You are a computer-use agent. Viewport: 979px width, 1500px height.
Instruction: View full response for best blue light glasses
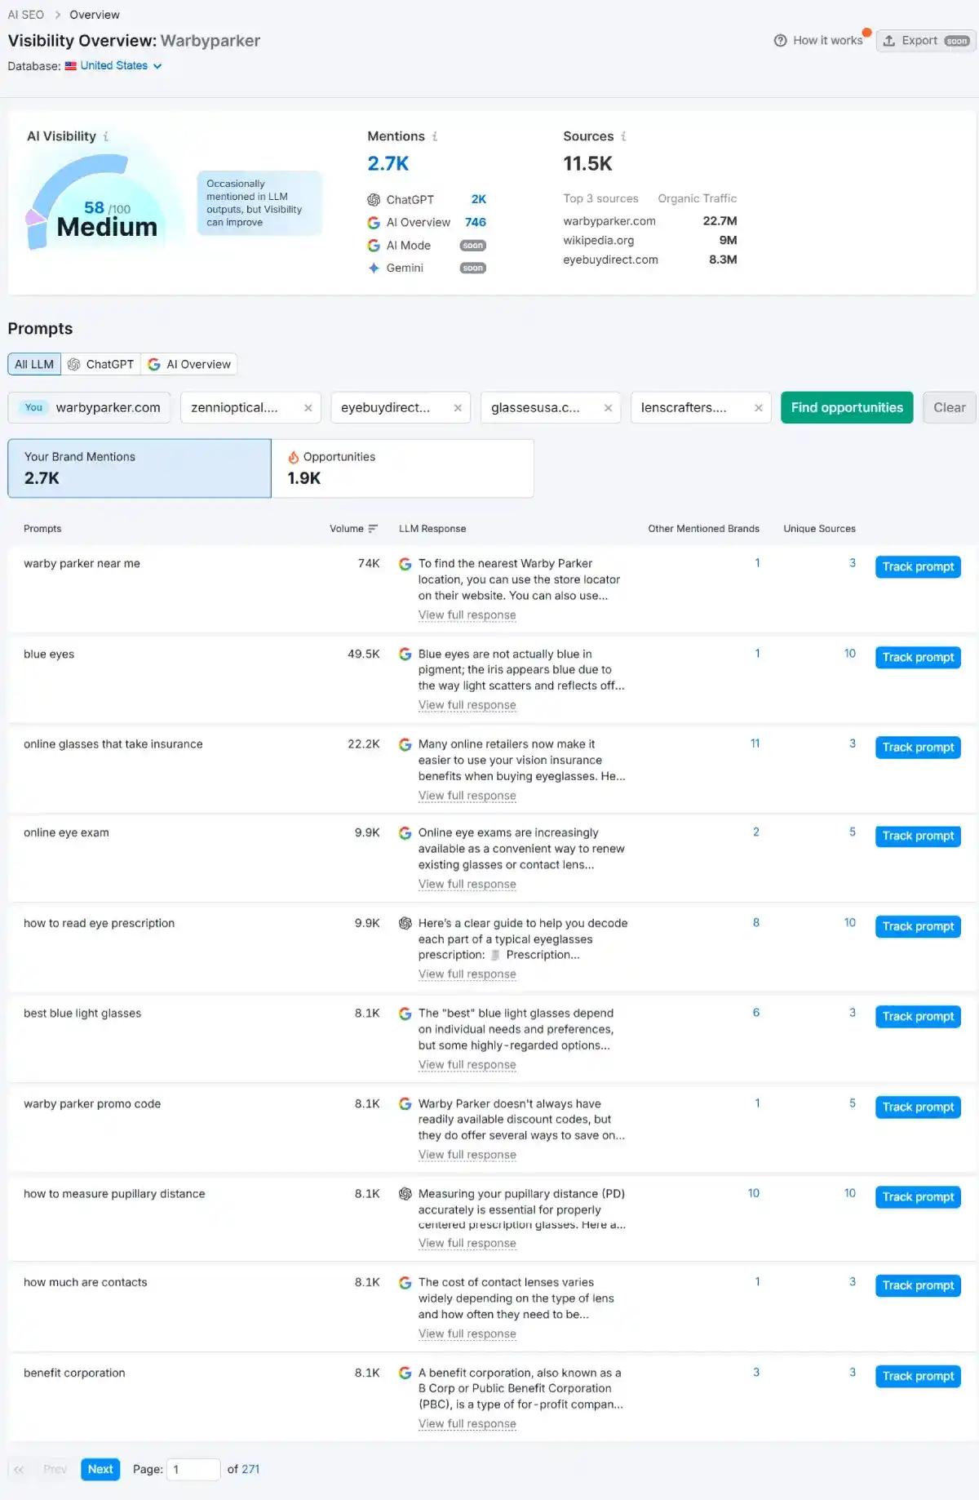click(467, 1065)
